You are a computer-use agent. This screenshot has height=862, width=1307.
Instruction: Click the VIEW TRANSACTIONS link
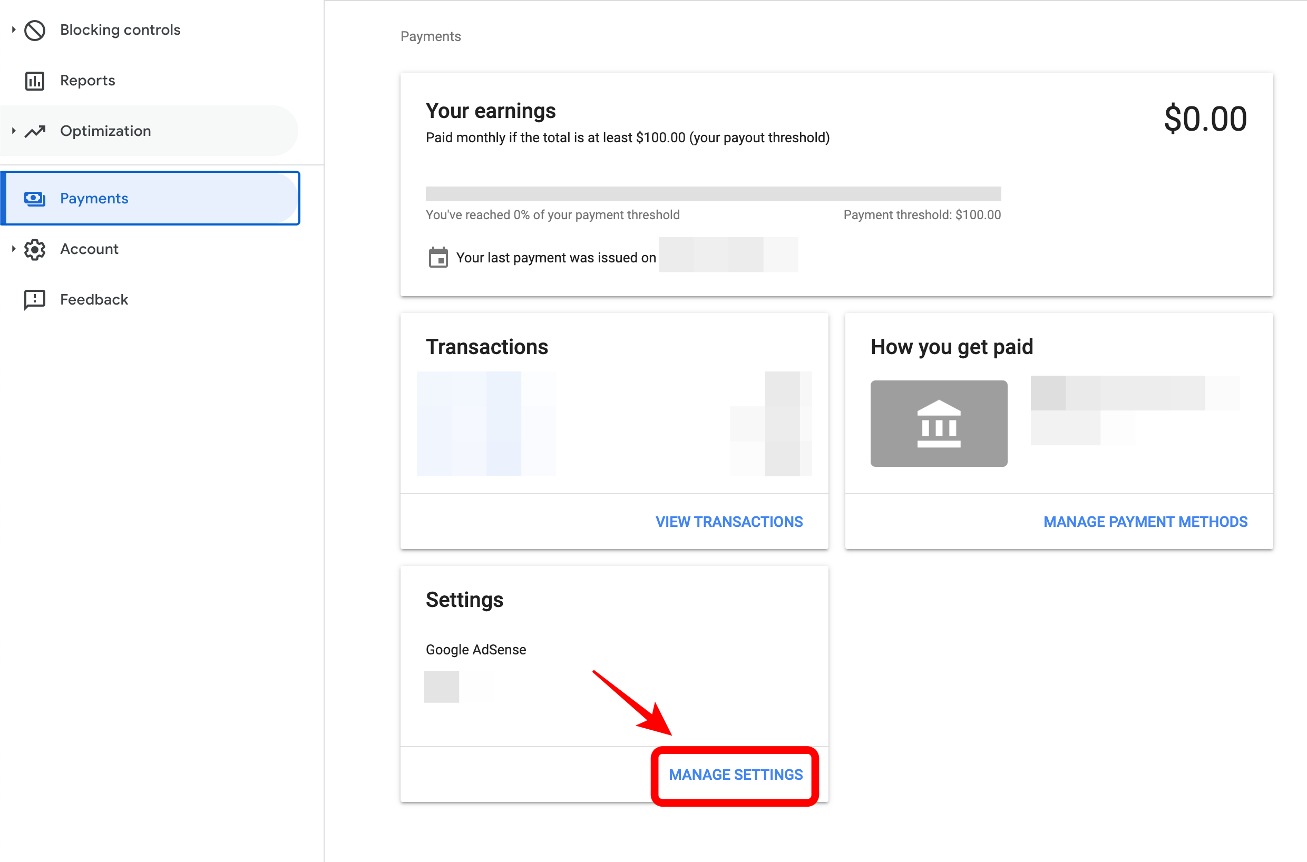[728, 522]
